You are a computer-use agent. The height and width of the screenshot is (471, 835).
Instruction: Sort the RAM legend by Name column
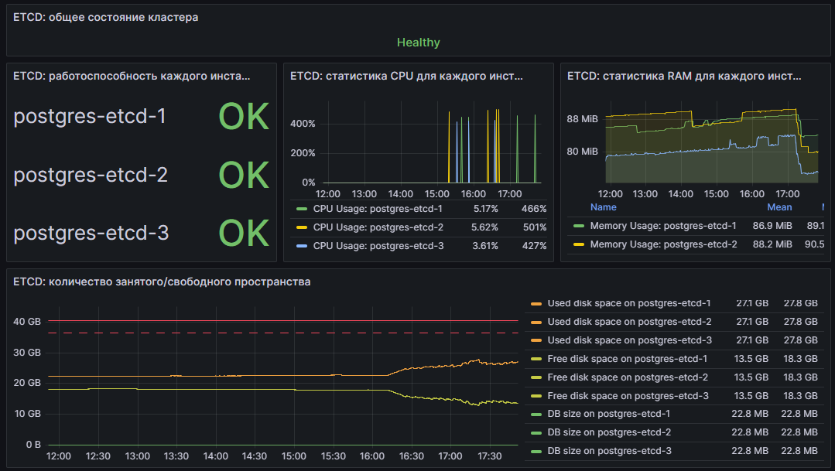coord(603,207)
